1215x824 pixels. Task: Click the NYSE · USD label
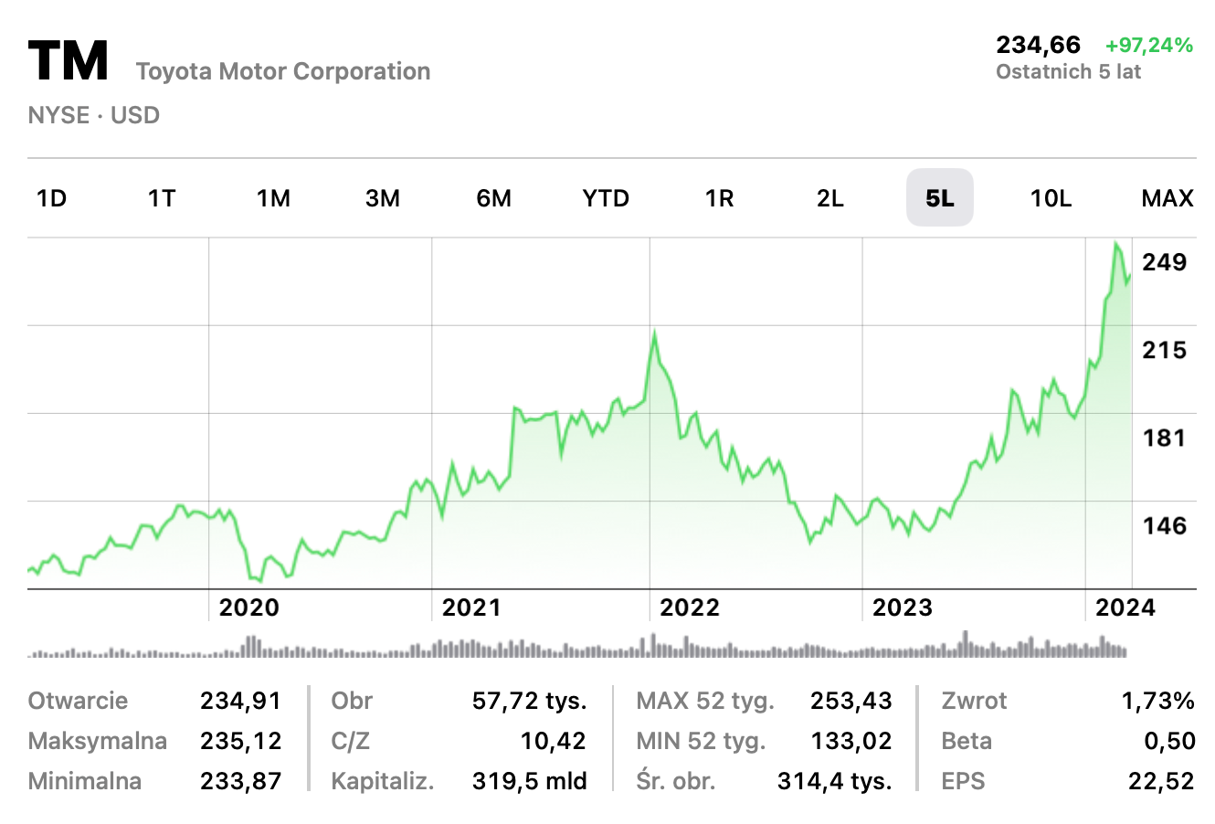click(x=94, y=115)
